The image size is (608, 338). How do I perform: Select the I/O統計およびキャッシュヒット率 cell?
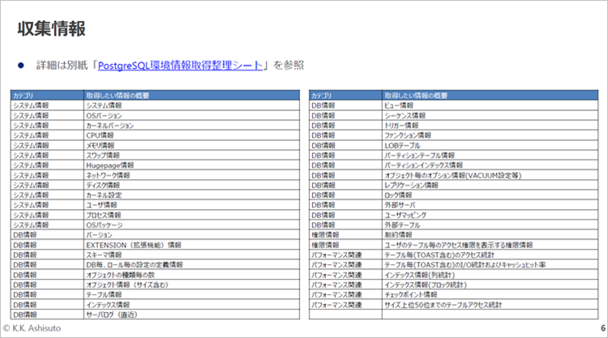[x=490, y=265]
